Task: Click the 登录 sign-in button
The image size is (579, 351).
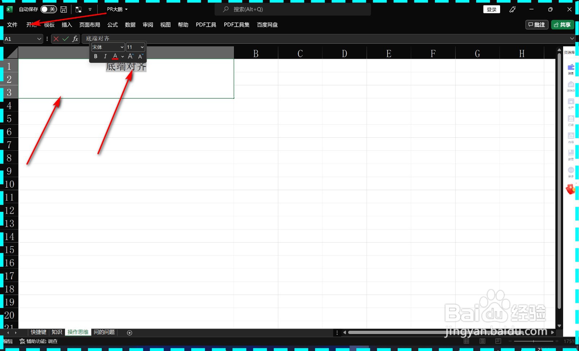Action: (x=491, y=9)
